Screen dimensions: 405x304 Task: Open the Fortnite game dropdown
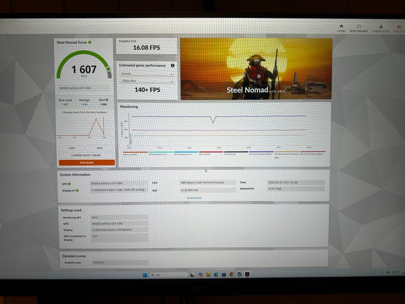click(147, 74)
